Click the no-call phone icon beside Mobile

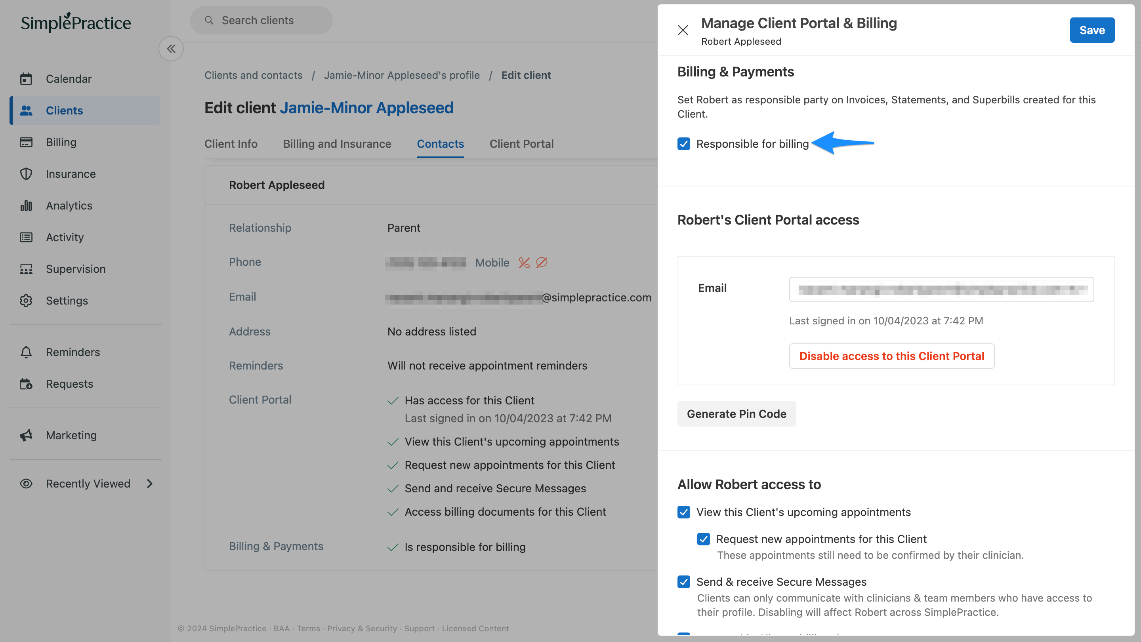click(525, 263)
